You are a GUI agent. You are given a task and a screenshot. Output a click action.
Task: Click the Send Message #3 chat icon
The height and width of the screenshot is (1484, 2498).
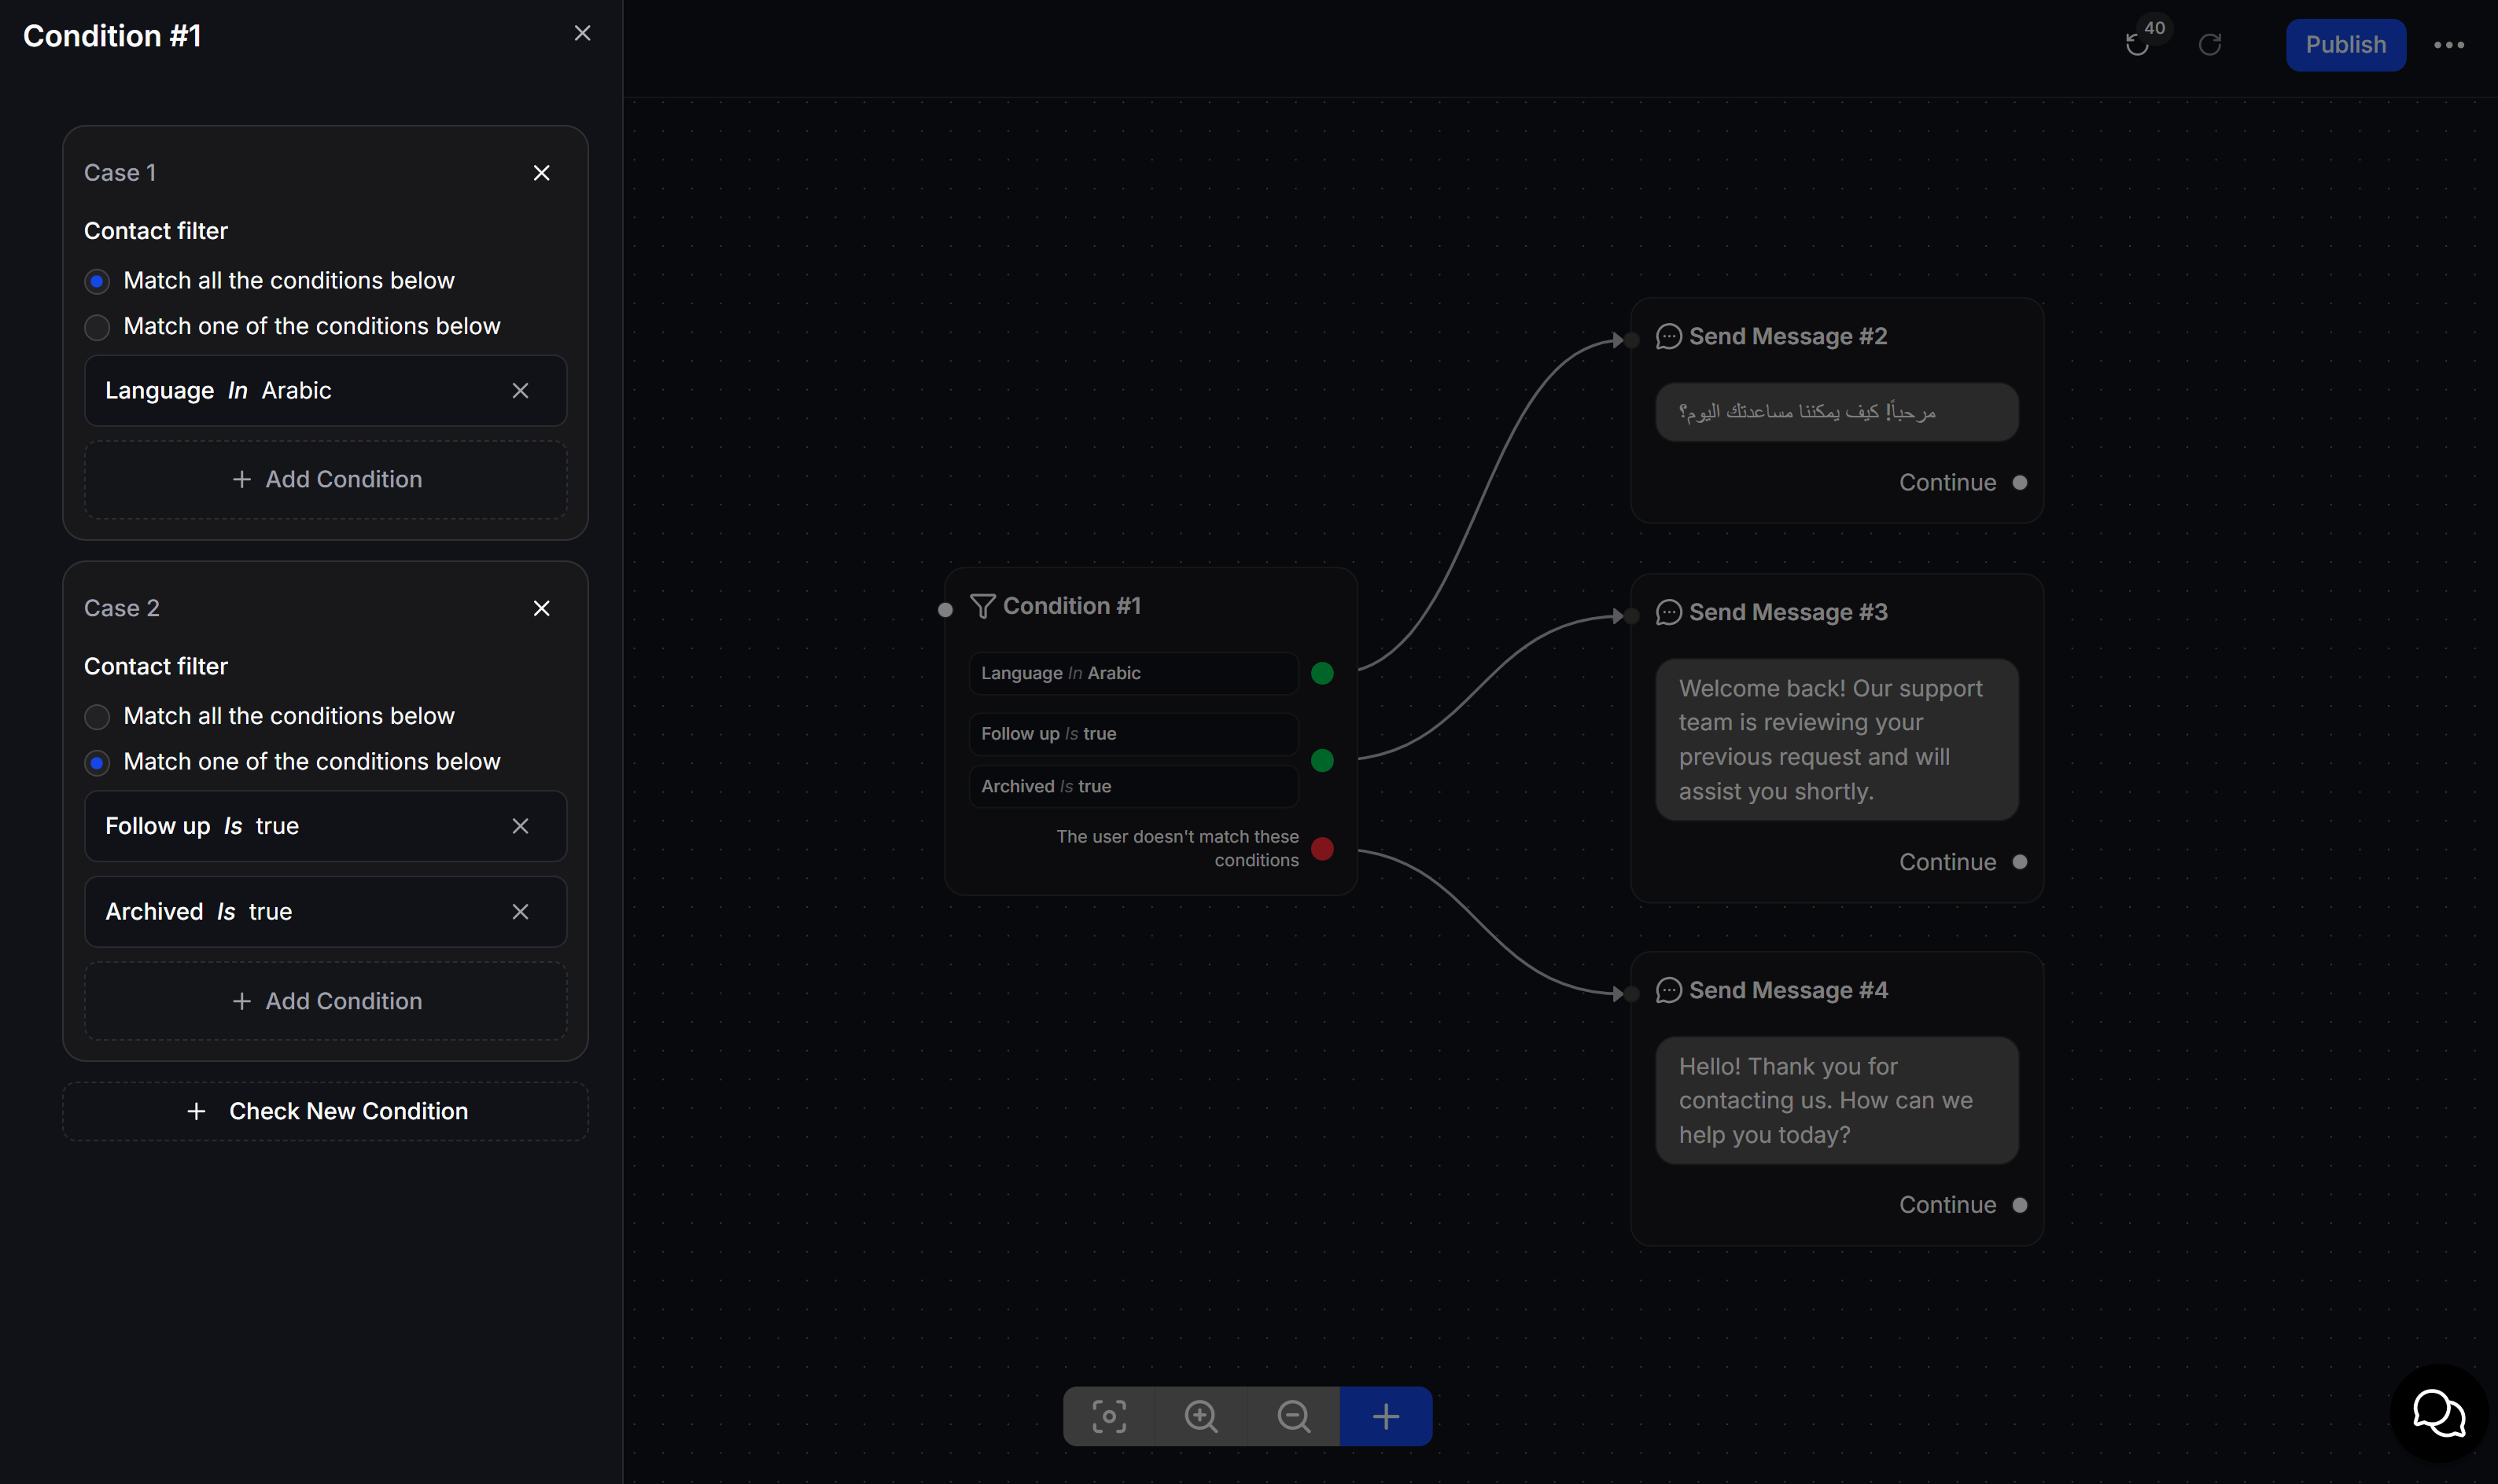coord(1669,612)
